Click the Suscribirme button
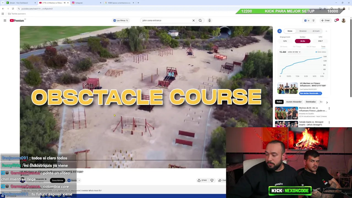Viewport: 352px width, 198px height. (x=57, y=180)
